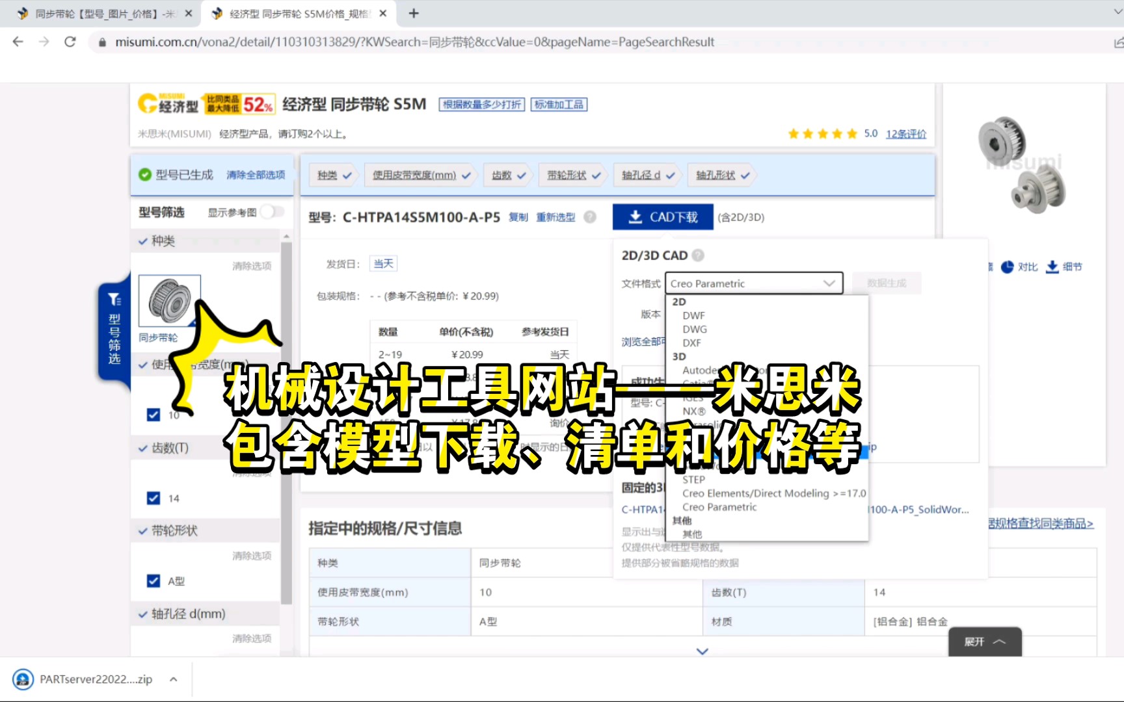This screenshot has width=1124, height=702.
Task: Choose 其他 option in format list
Action: (692, 534)
